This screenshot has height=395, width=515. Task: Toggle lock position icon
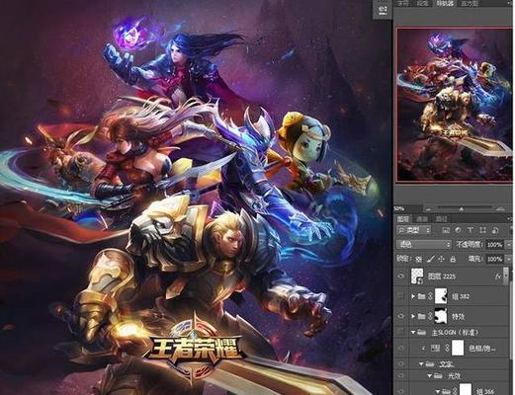pyautogui.click(x=442, y=260)
